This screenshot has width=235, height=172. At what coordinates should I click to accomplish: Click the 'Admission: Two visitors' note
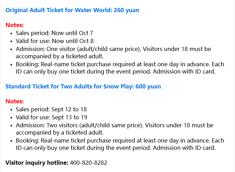115,129
